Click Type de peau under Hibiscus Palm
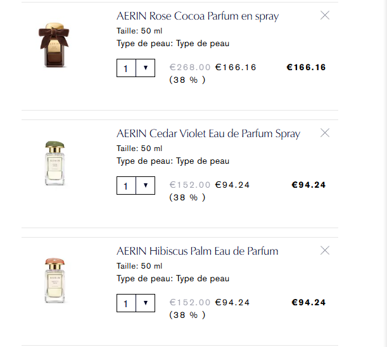This screenshot has width=387, height=347. click(172, 279)
